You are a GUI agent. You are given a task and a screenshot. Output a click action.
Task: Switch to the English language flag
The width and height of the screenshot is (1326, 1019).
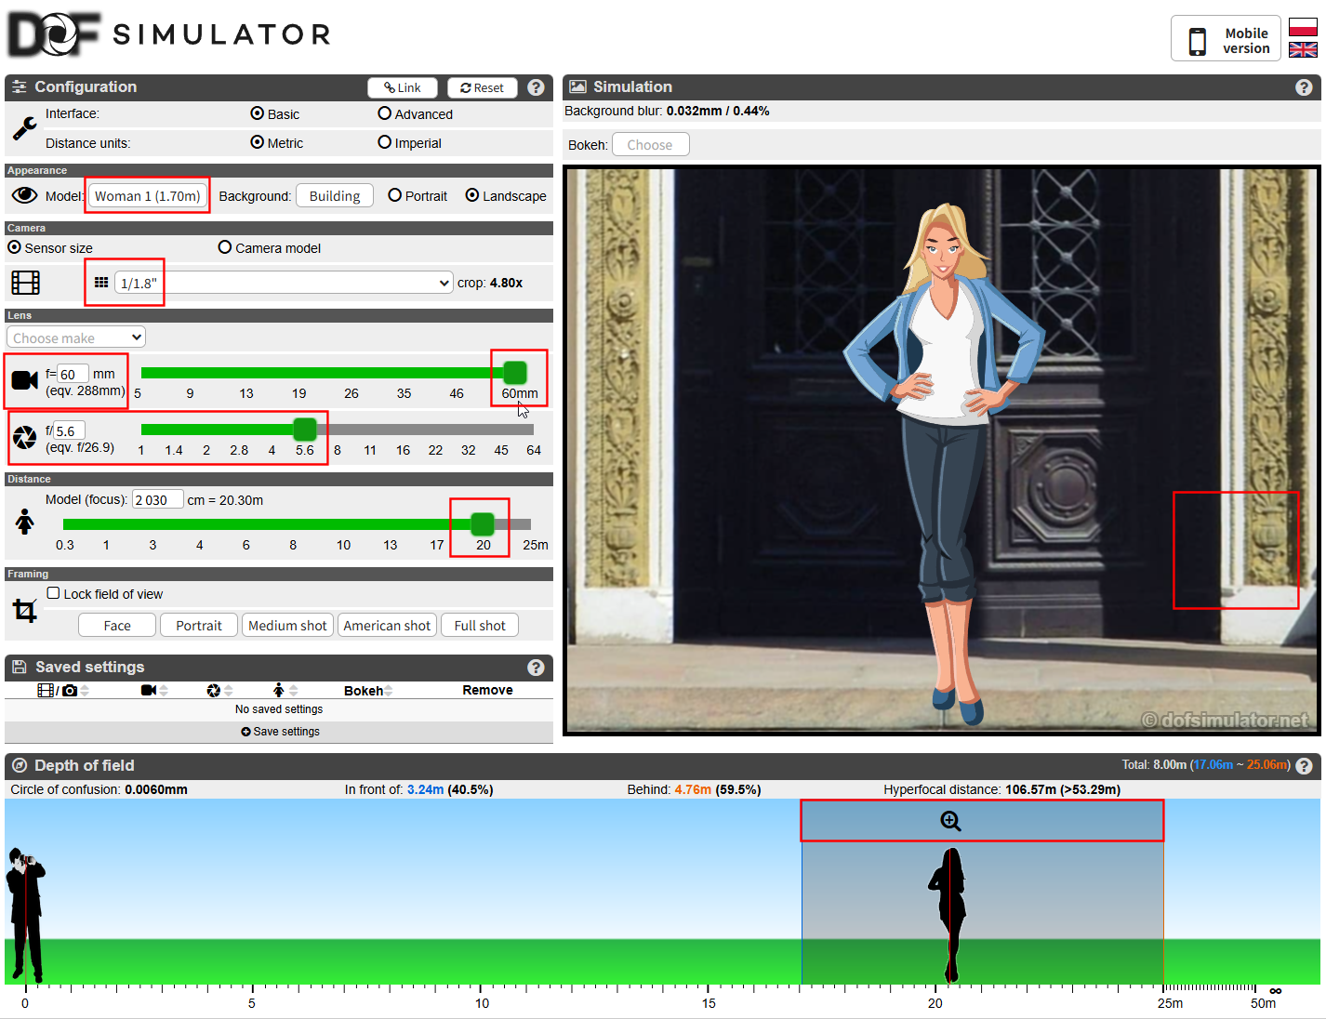tap(1303, 50)
